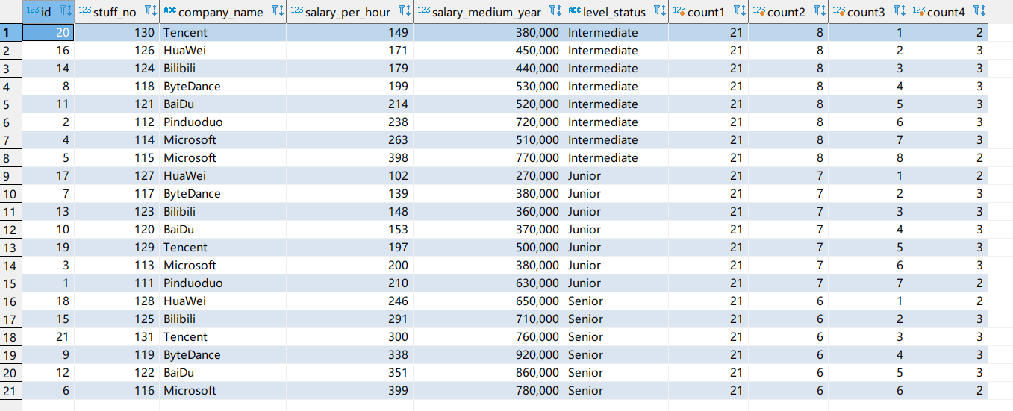This screenshot has height=411, width=1013.
Task: Click the 'Senior' cell in HuaWei row 16
Action: click(x=616, y=301)
